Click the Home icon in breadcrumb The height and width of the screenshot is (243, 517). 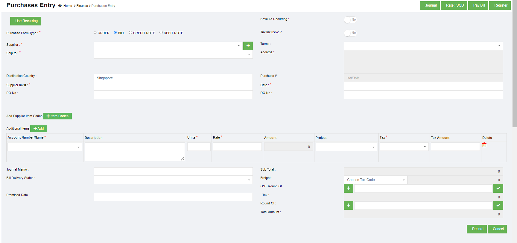click(x=60, y=6)
